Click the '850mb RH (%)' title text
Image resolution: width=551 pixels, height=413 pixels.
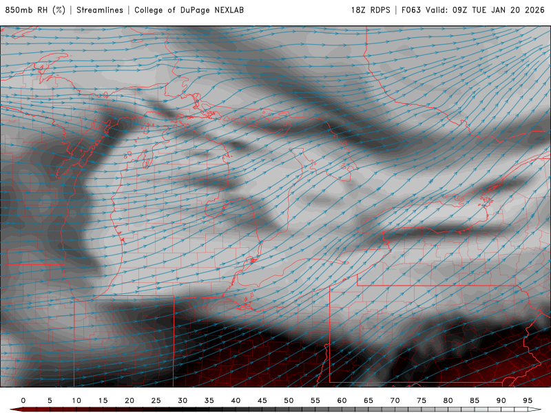(36, 10)
